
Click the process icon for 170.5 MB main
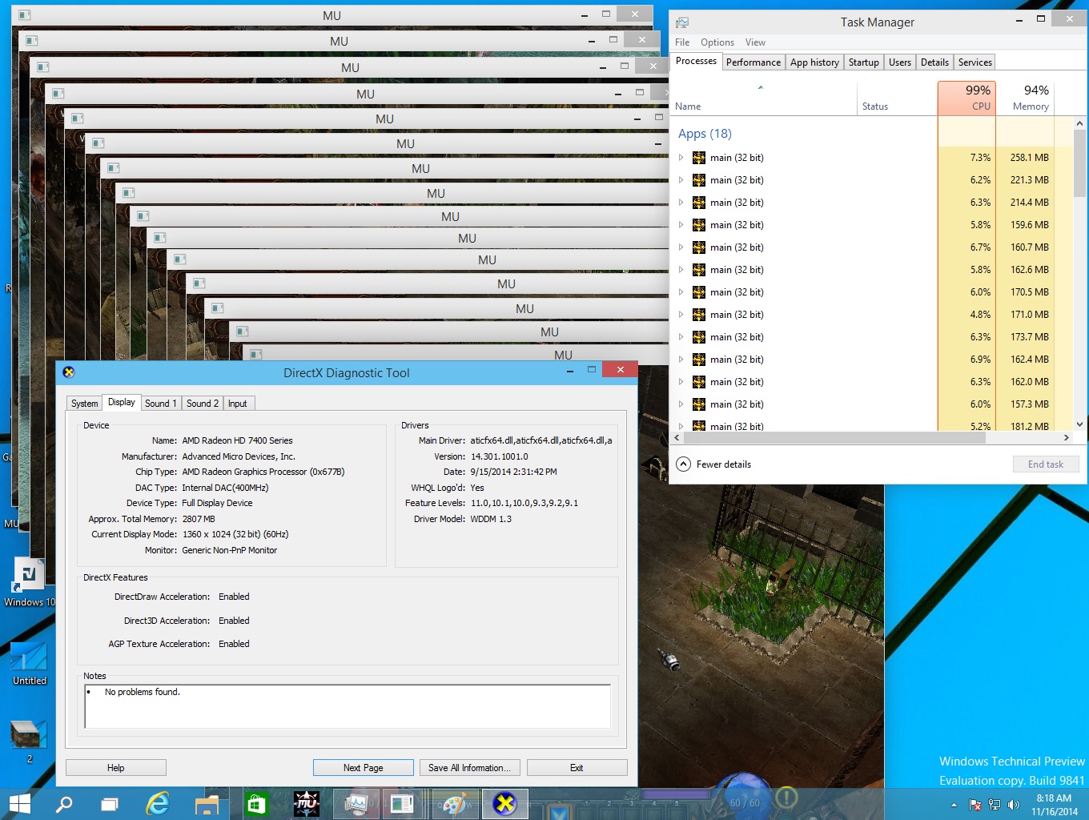[x=699, y=292]
